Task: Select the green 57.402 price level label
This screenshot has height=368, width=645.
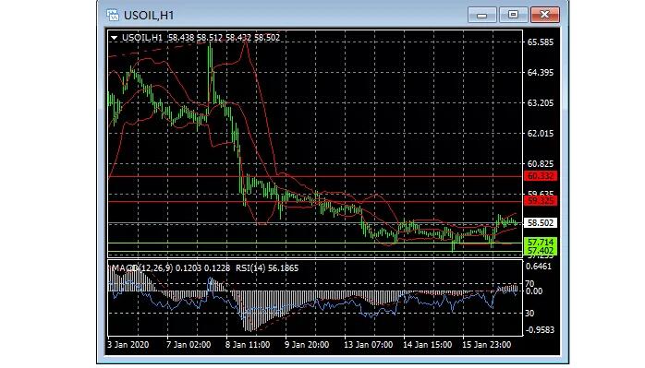Action: tap(541, 251)
